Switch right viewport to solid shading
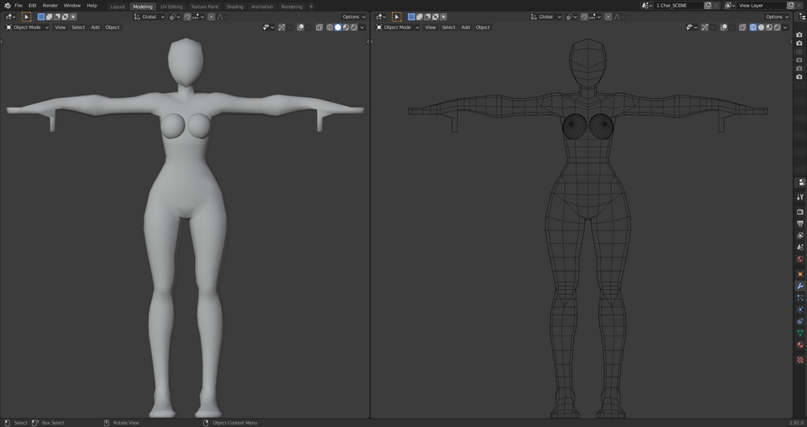 (761, 27)
